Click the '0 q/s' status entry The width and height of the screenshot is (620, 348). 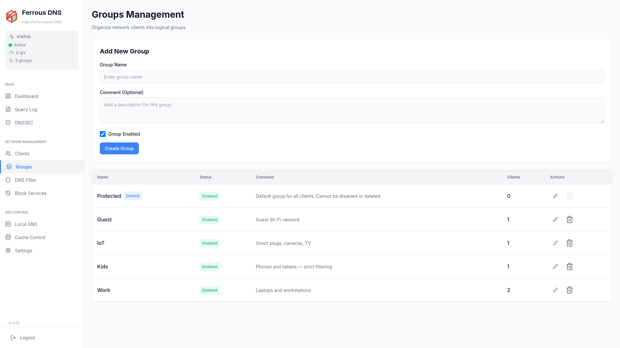coord(17,53)
